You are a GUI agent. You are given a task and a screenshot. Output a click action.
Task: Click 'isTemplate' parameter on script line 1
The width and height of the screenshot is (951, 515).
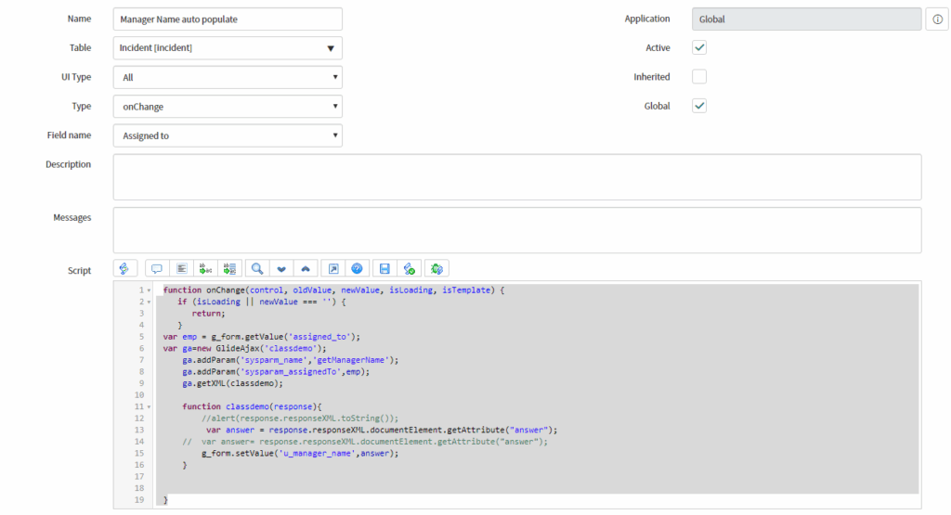466,290
